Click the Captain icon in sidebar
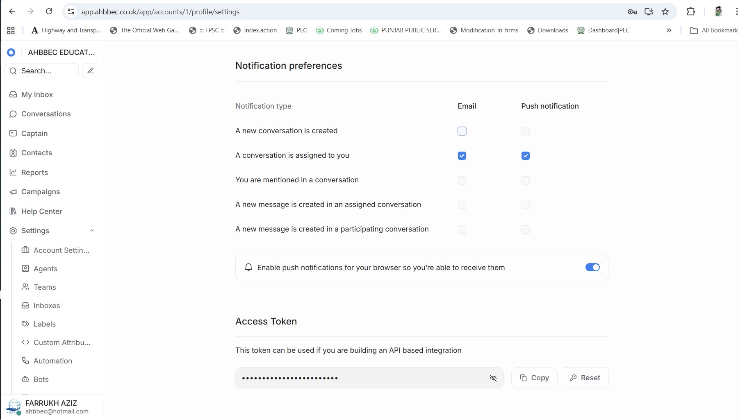This screenshot has height=420, width=738. pos(13,134)
